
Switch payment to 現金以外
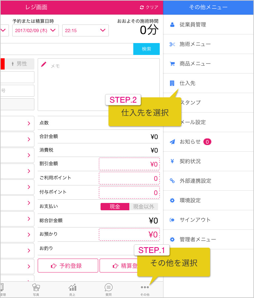[144, 207]
